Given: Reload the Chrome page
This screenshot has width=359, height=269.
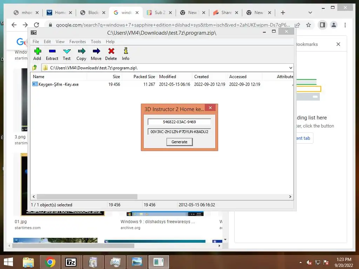Looking at the screenshot, I should coord(36,25).
